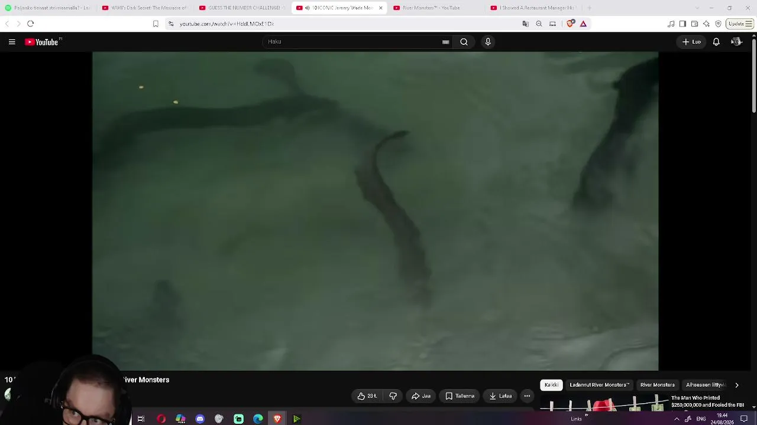Open the Brave VPN icon

point(718,24)
